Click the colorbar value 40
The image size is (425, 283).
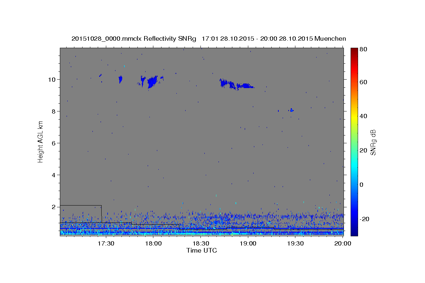(363, 116)
